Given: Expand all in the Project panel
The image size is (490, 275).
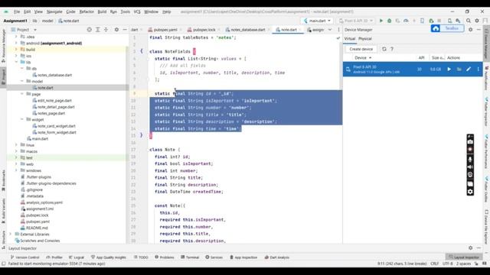Looking at the screenshot, I should (97, 30).
